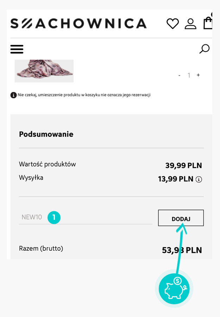Select the quantity value field

189,75
